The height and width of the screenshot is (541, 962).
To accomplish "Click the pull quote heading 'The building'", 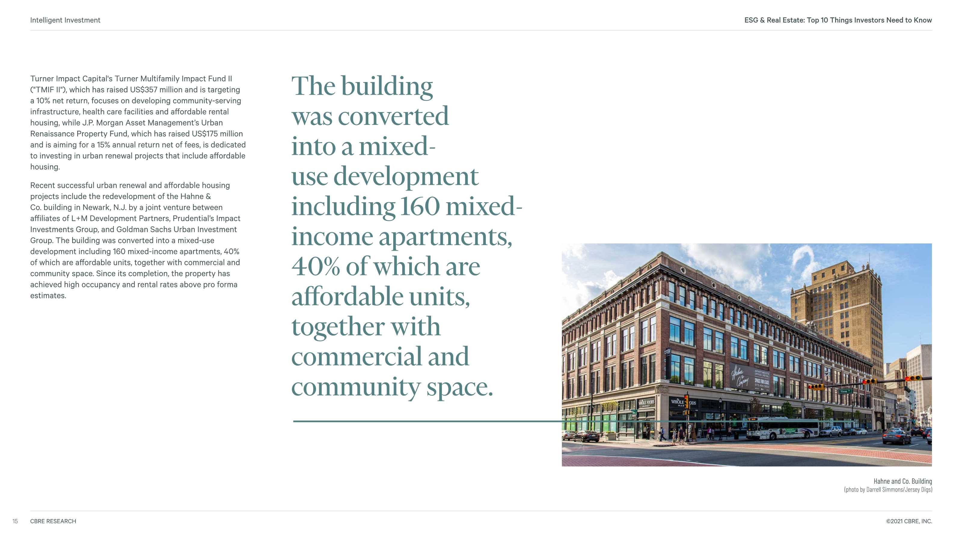I will click(362, 86).
